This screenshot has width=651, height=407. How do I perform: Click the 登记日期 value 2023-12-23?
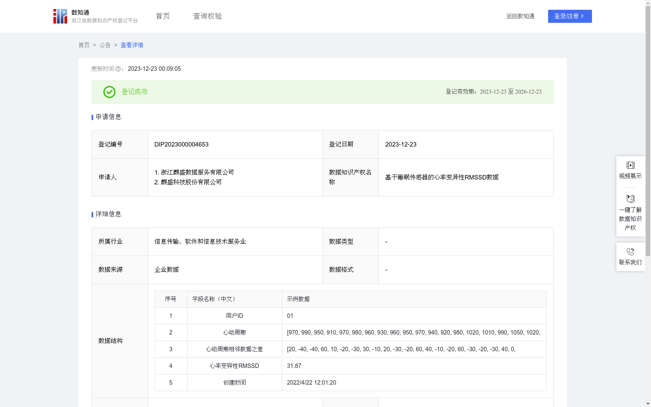click(x=401, y=144)
